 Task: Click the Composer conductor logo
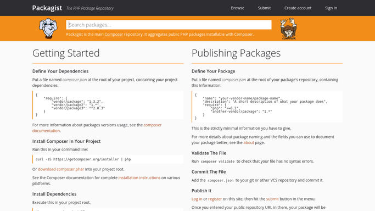pos(288,29)
